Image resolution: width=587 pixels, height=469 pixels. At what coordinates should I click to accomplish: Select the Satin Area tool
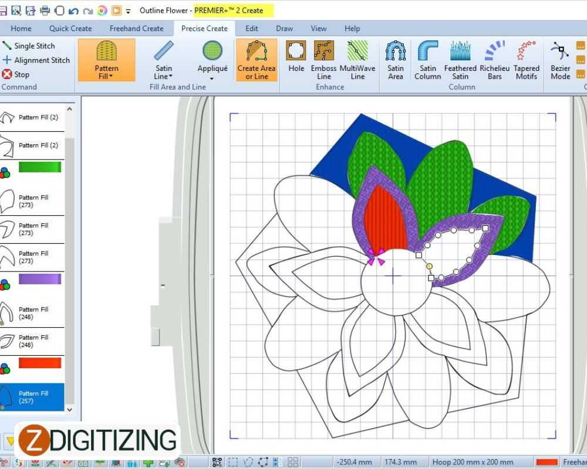click(395, 59)
